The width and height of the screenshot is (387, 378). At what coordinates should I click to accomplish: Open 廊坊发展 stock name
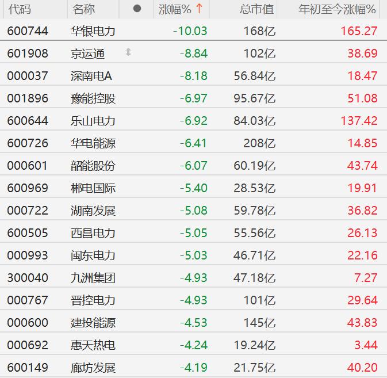coord(93,368)
